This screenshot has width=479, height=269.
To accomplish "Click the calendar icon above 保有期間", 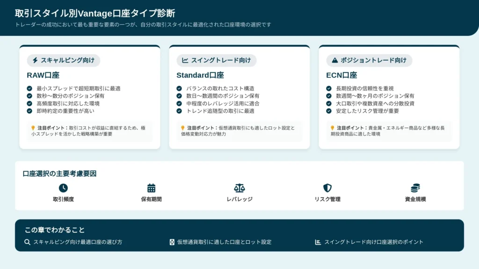I will [151, 188].
